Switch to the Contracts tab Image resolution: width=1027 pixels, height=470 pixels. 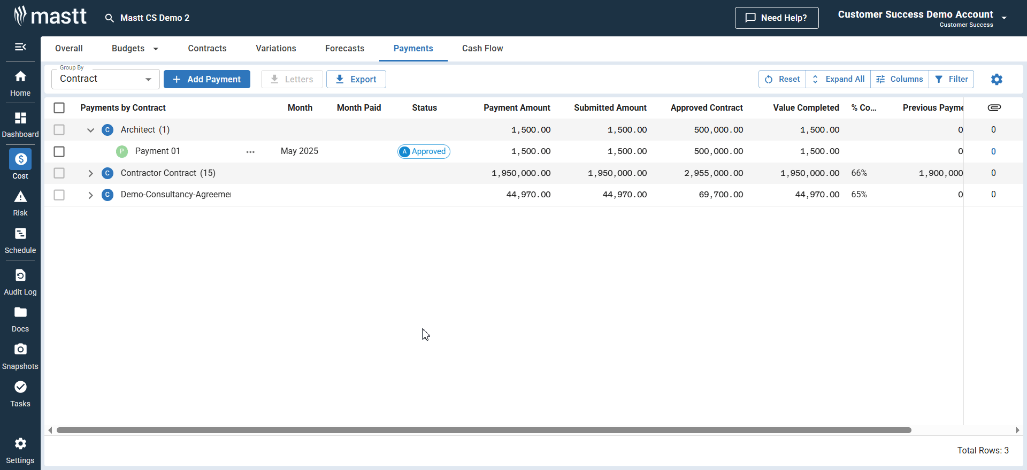[x=207, y=49]
